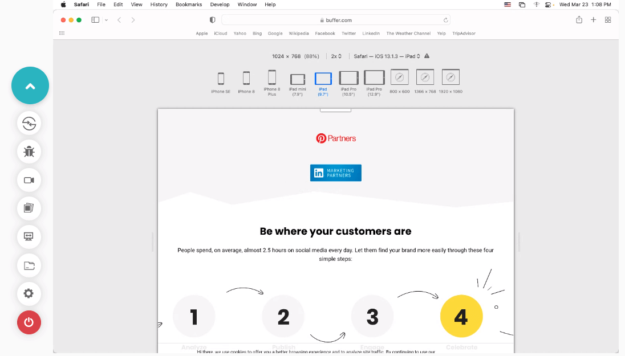Select iPad (9.7") device preset
625x356 pixels.
click(323, 84)
